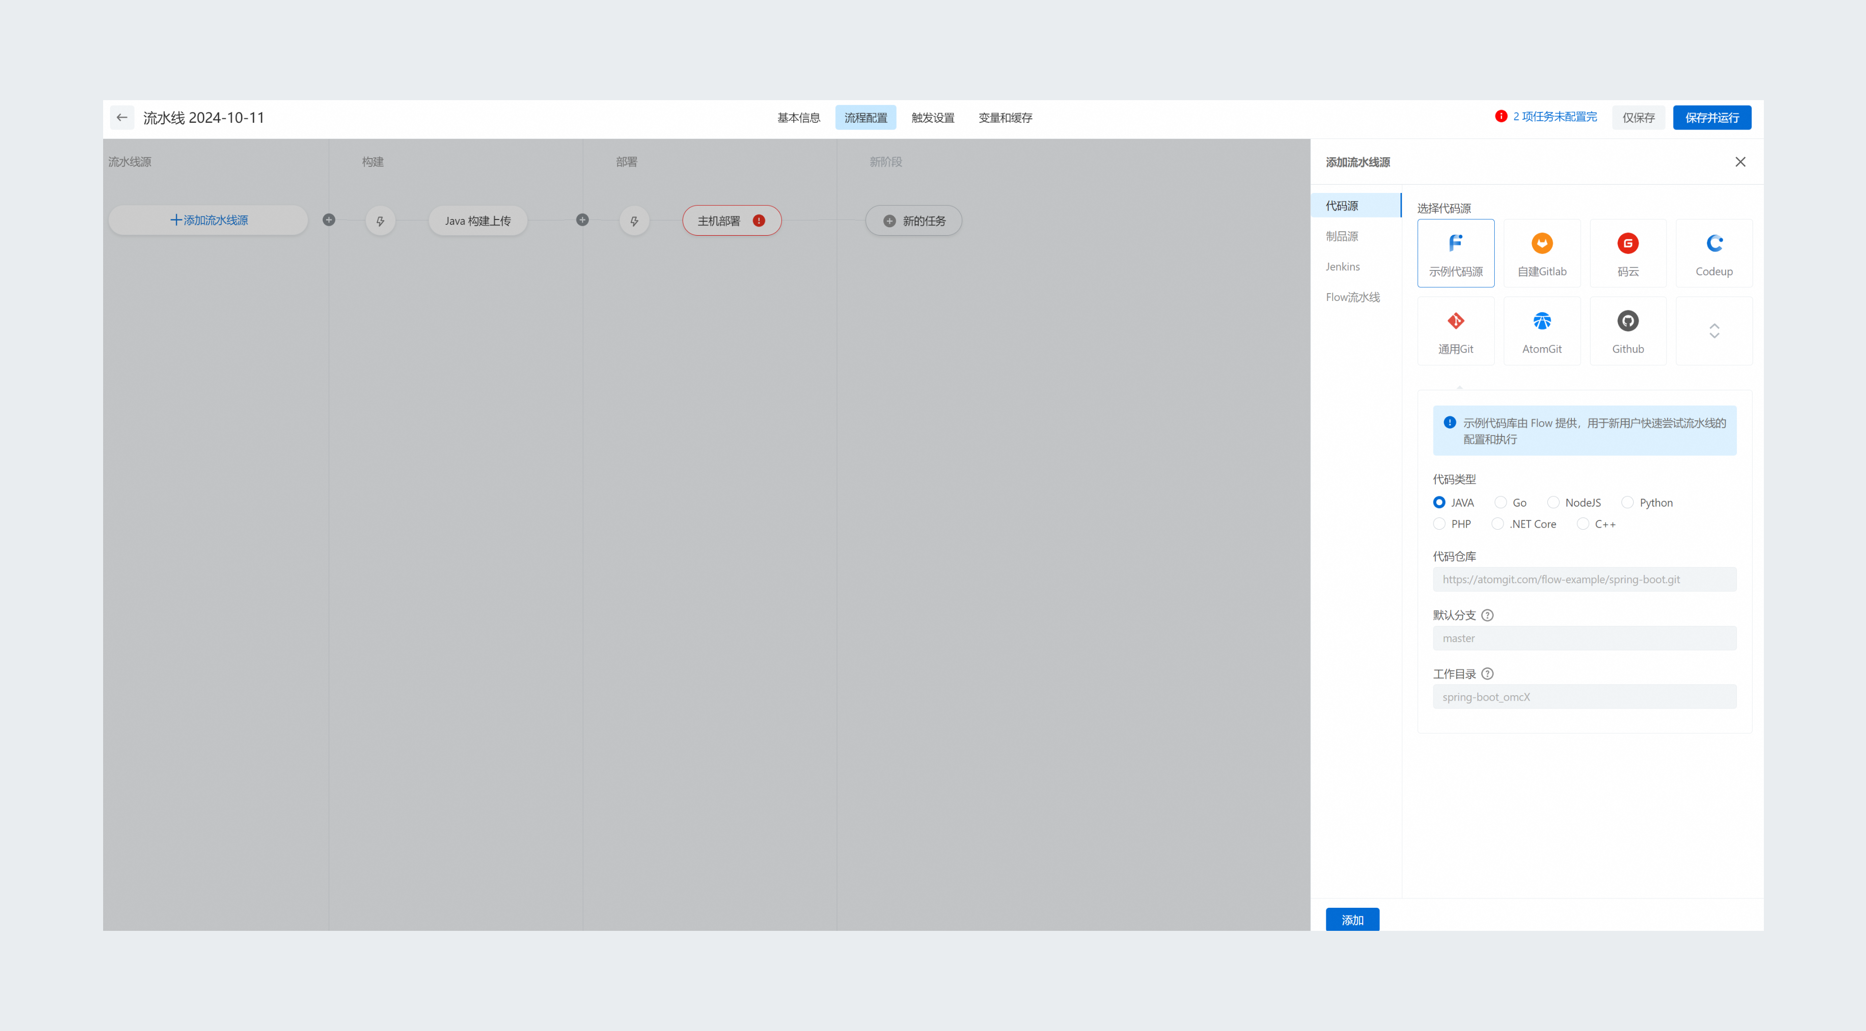Screen dimensions: 1866x1031
Task: Click the red error icon on 主机部署
Action: (x=758, y=221)
